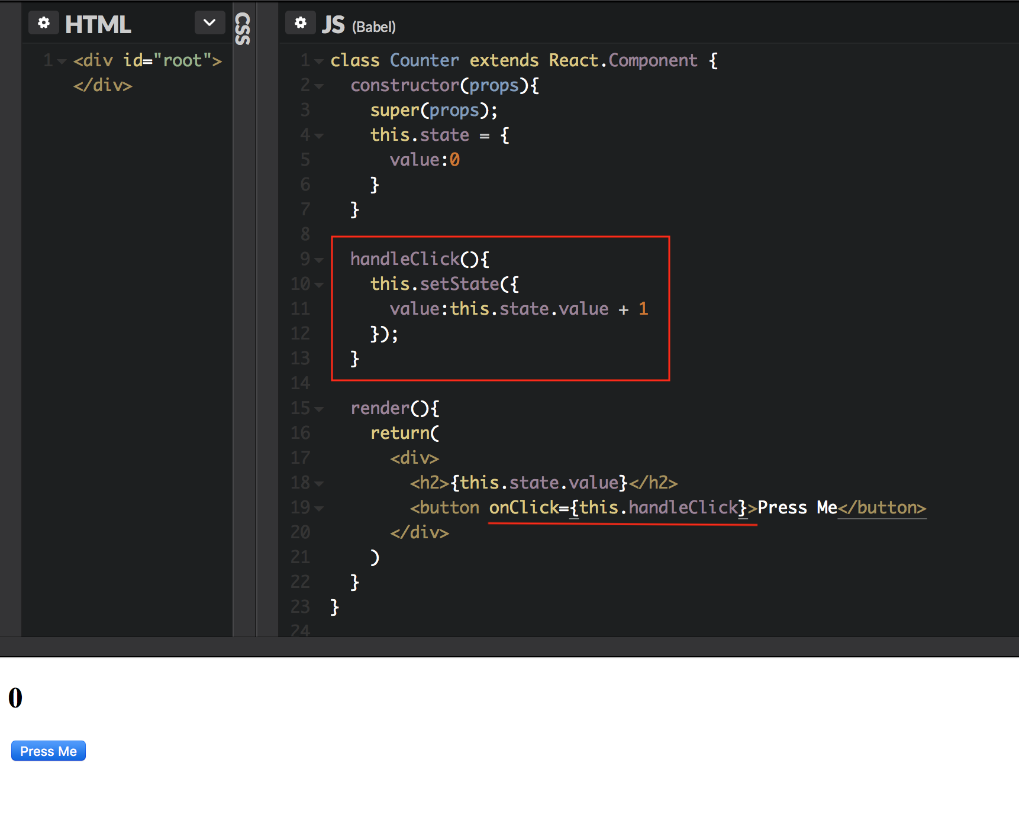Click "this.state = {" on line 4
Image resolution: width=1019 pixels, height=821 pixels.
click(x=440, y=135)
